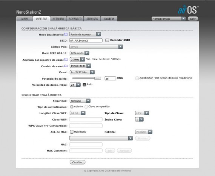Viewport: 215px width, 176px height.
Task: Open help link for Modo Inalámbrico
Action: (x=66, y=34)
